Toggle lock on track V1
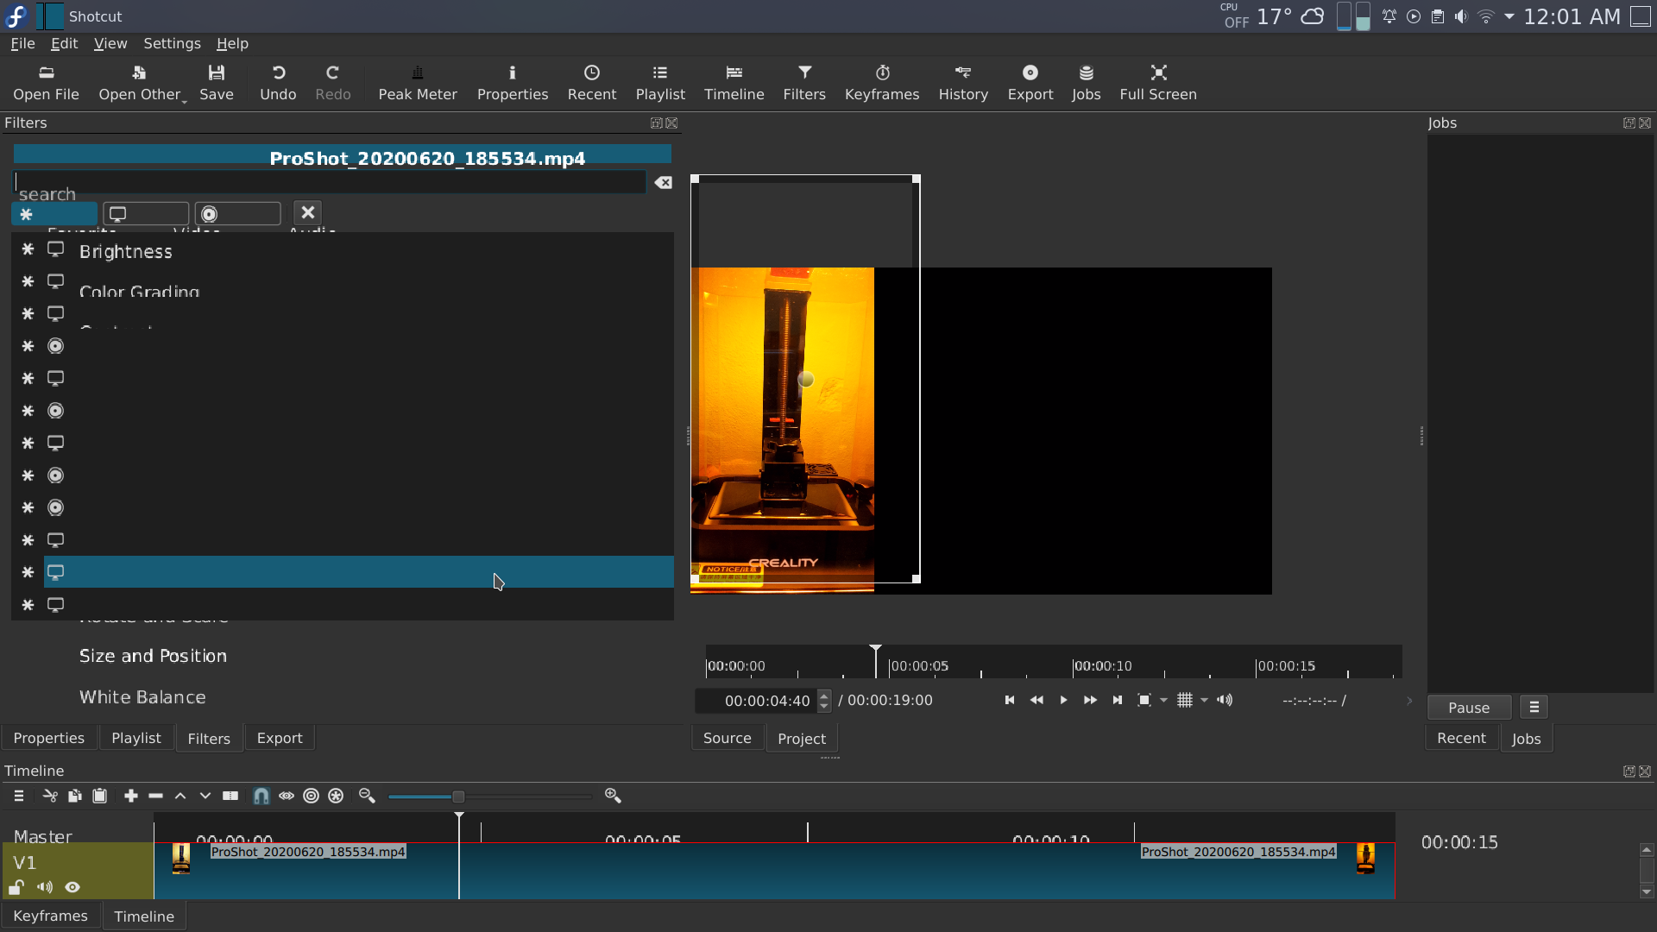Screen dimensions: 1657x932 tap(16, 887)
